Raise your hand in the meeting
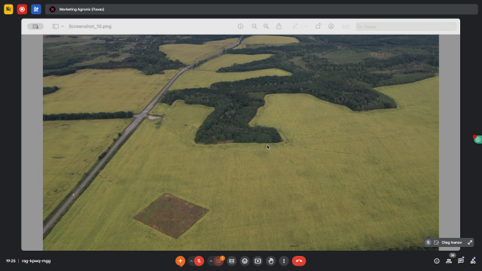482x271 pixels. click(x=271, y=261)
